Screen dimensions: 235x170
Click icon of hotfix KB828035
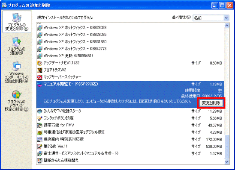(39, 35)
